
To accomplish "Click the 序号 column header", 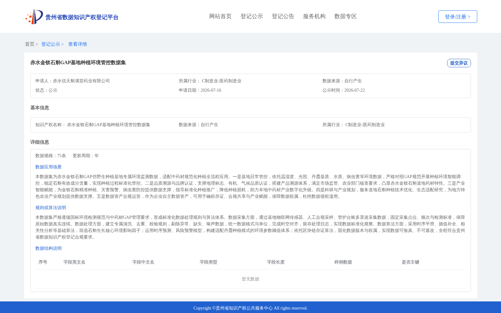I will pos(43,262).
